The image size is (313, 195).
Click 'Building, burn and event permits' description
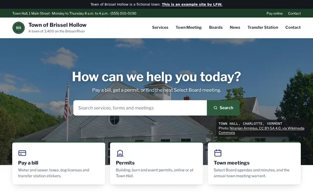pyautogui.click(x=155, y=173)
